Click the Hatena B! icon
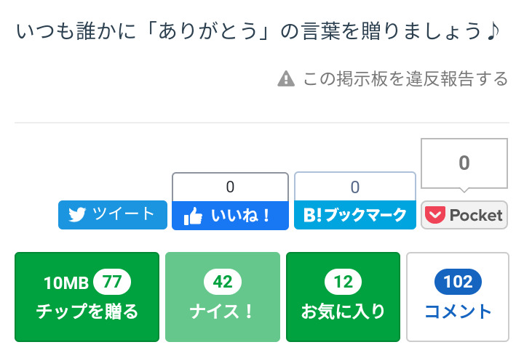The width and height of the screenshot is (524, 358). pyautogui.click(x=311, y=216)
